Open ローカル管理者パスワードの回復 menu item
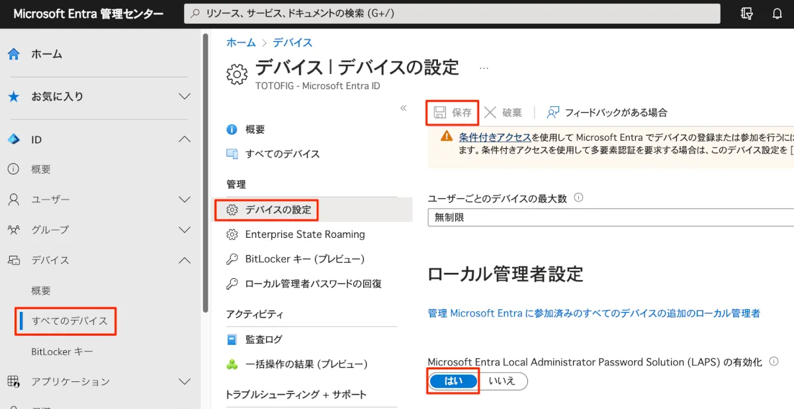Image resolution: width=794 pixels, height=409 pixels. (312, 284)
